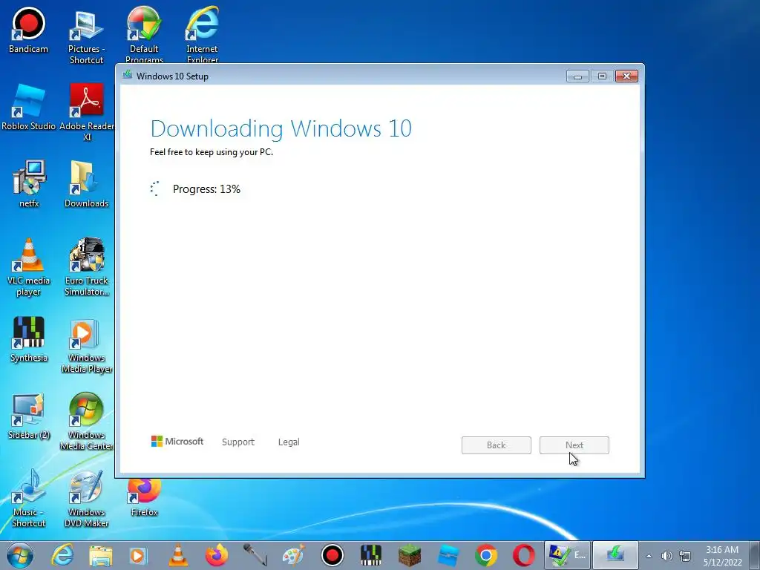Switch to Windows 10 Setup taskbar button
Viewport: 760px width, 570px height.
click(615, 555)
